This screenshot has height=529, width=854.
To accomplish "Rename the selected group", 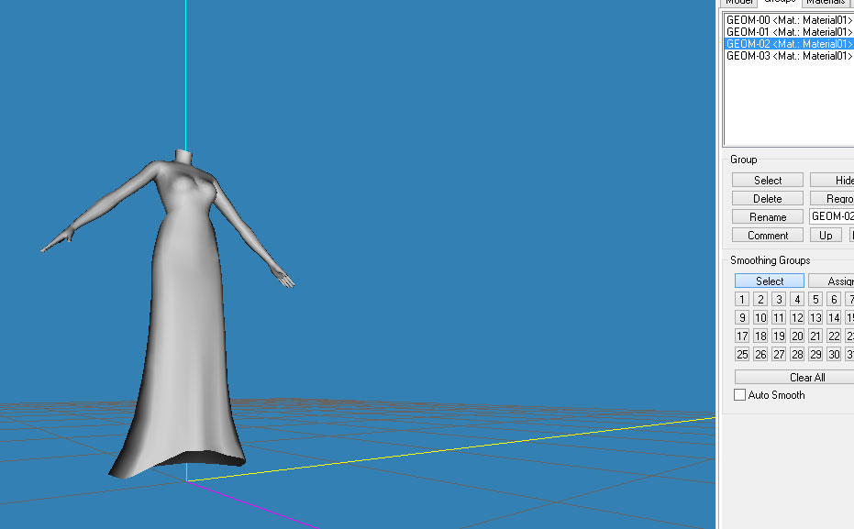I will click(767, 216).
